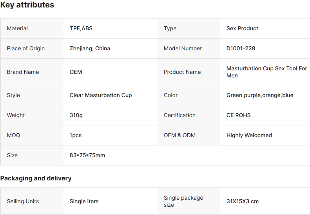Click the Single package size label
Screen dimensions: 310x215
coord(183,201)
